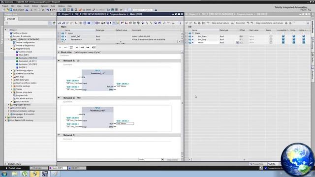Toggle the Visible in HMI checkbox for btn_Start
The width and height of the screenshot is (315, 177).
click(304, 36)
